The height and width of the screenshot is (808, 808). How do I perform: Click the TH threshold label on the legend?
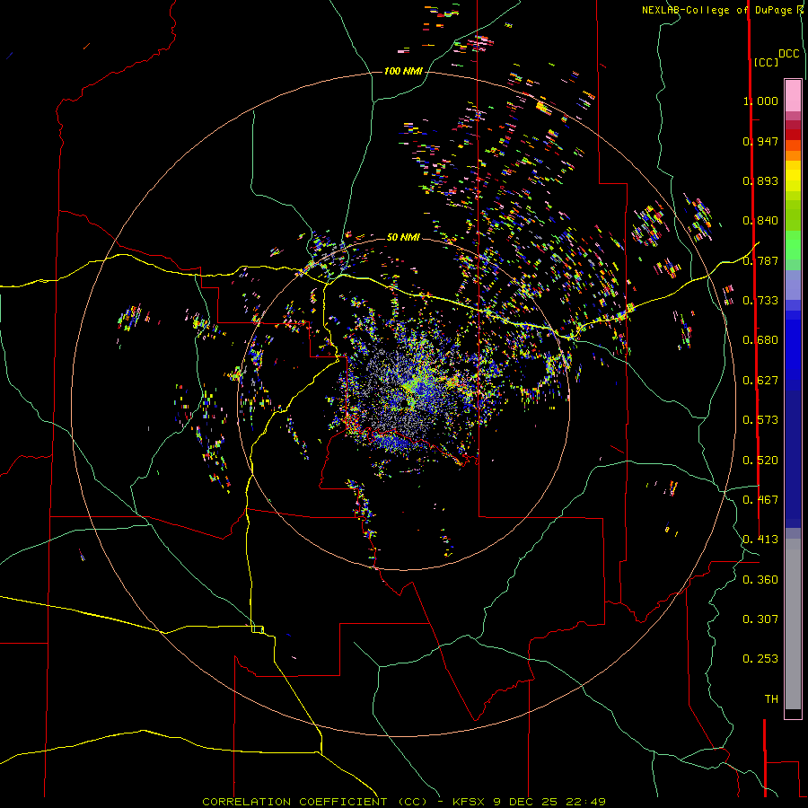(771, 699)
